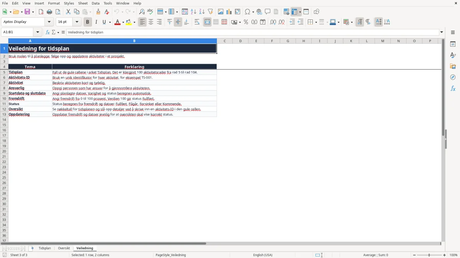Add a decimal place
The image size is (460, 258).
273,22
